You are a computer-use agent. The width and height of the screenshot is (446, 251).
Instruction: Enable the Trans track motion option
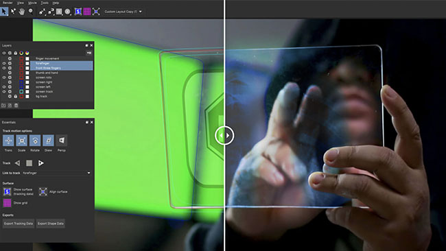click(8, 141)
